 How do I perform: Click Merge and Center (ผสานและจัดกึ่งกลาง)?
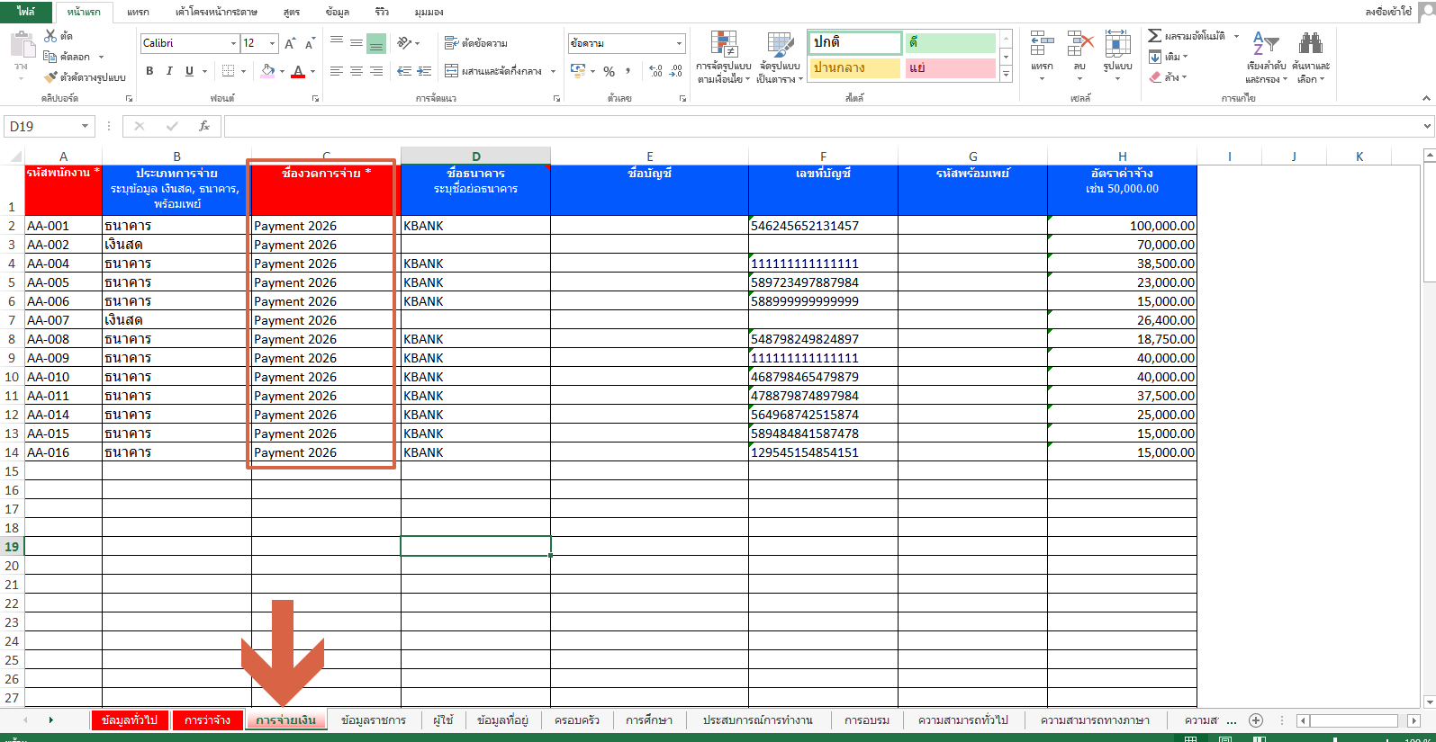click(494, 71)
